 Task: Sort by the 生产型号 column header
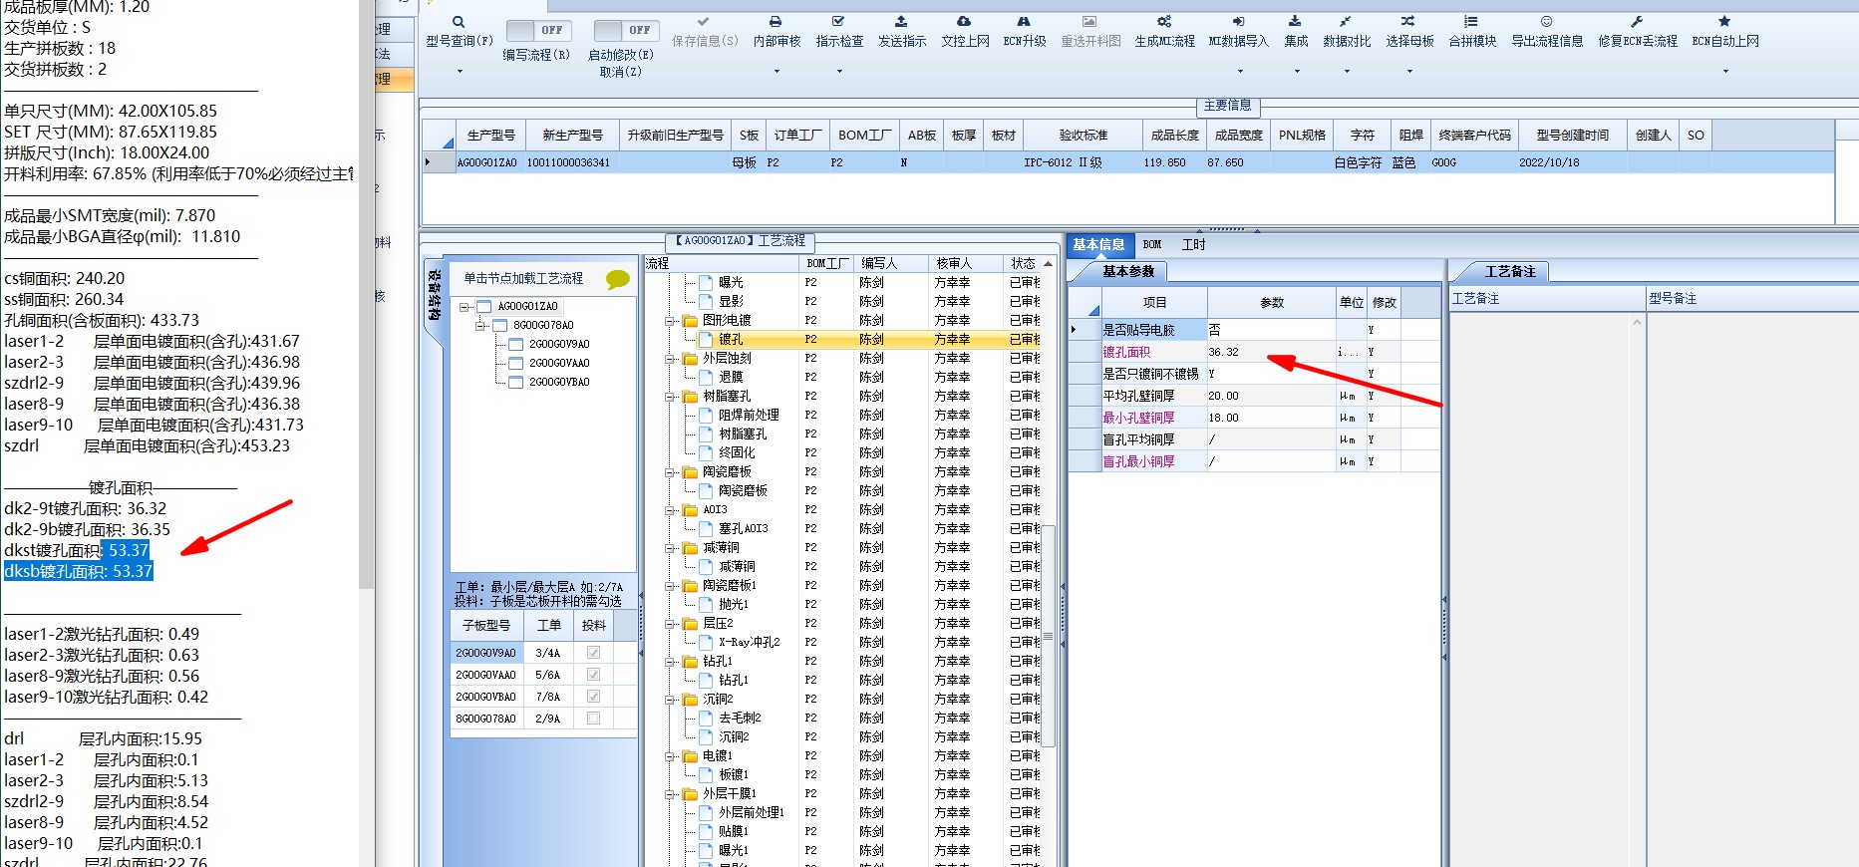[x=490, y=136]
